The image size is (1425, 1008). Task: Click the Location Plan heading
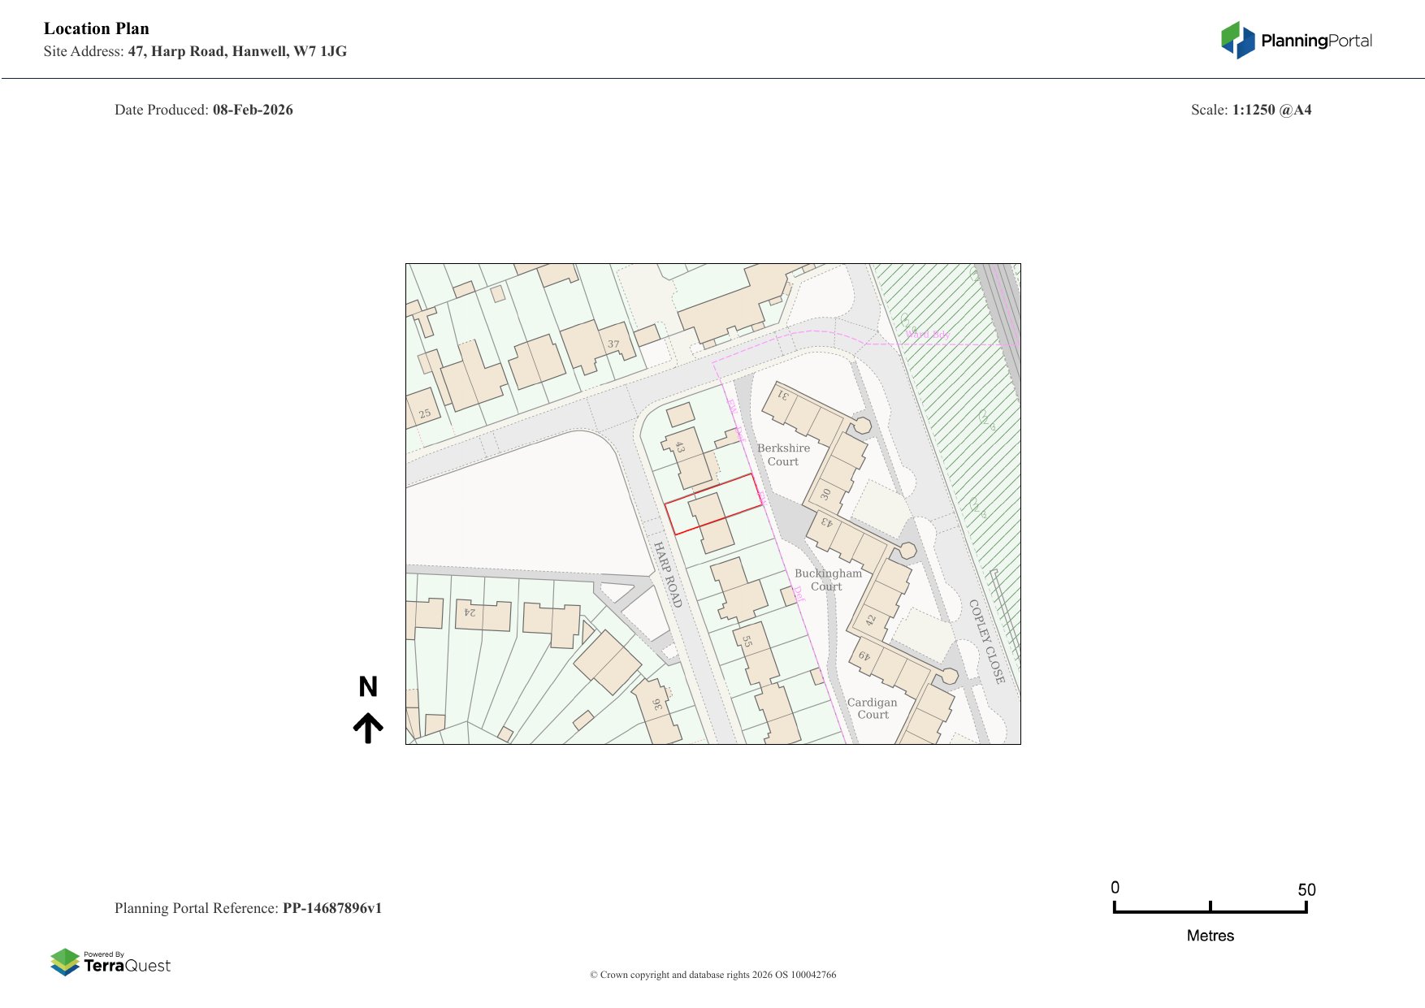[x=97, y=28]
